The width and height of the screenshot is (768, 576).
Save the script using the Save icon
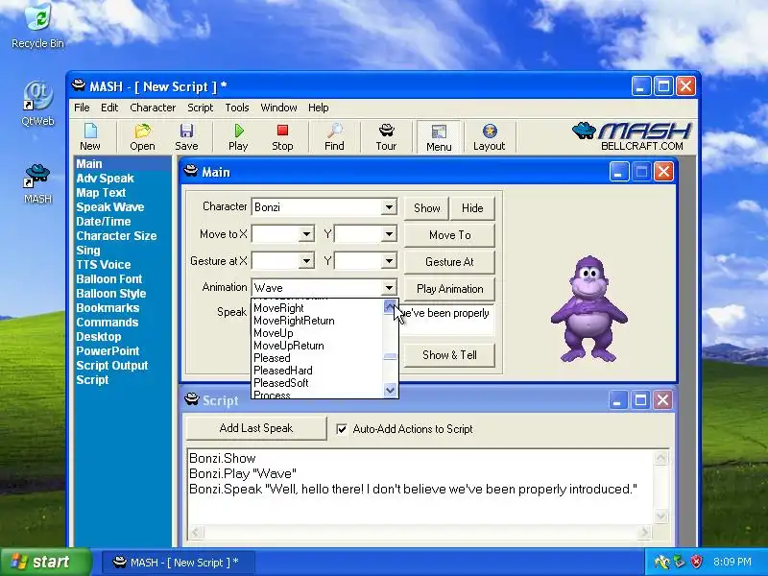[186, 137]
